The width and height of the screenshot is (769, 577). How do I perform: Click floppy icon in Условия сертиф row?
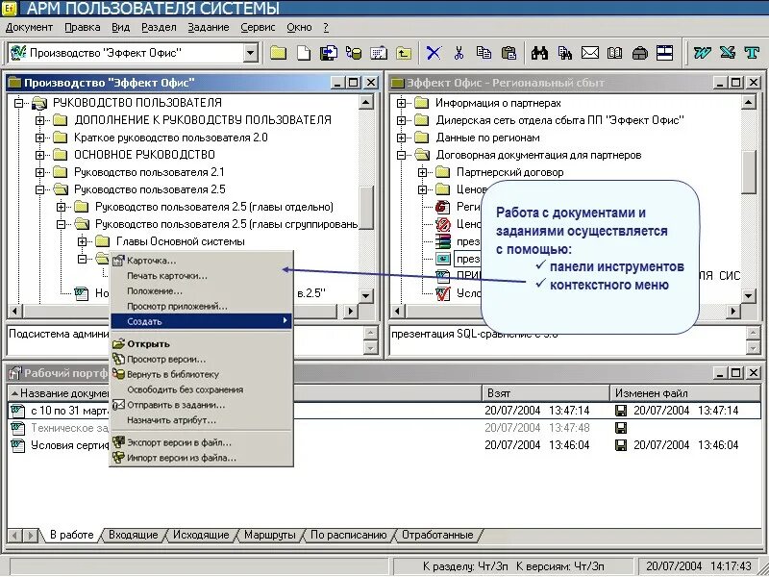click(621, 445)
